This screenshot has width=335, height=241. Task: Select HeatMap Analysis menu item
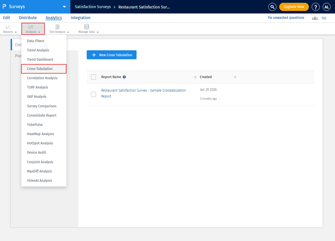coord(44,134)
